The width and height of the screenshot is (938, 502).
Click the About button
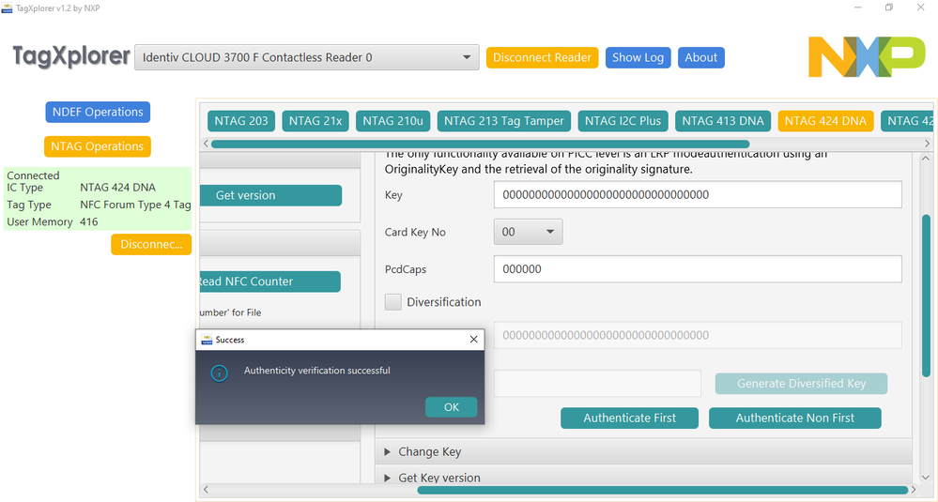click(701, 57)
